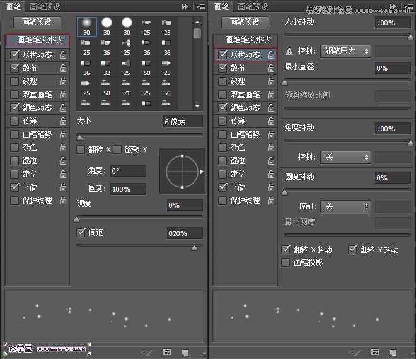
Task: Click brush list scrollbar down arrow
Action: [197, 107]
